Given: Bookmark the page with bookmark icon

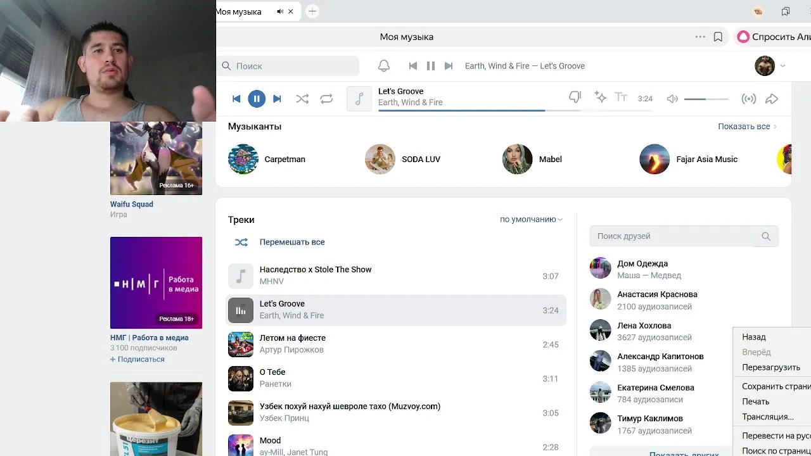Looking at the screenshot, I should pos(718,37).
